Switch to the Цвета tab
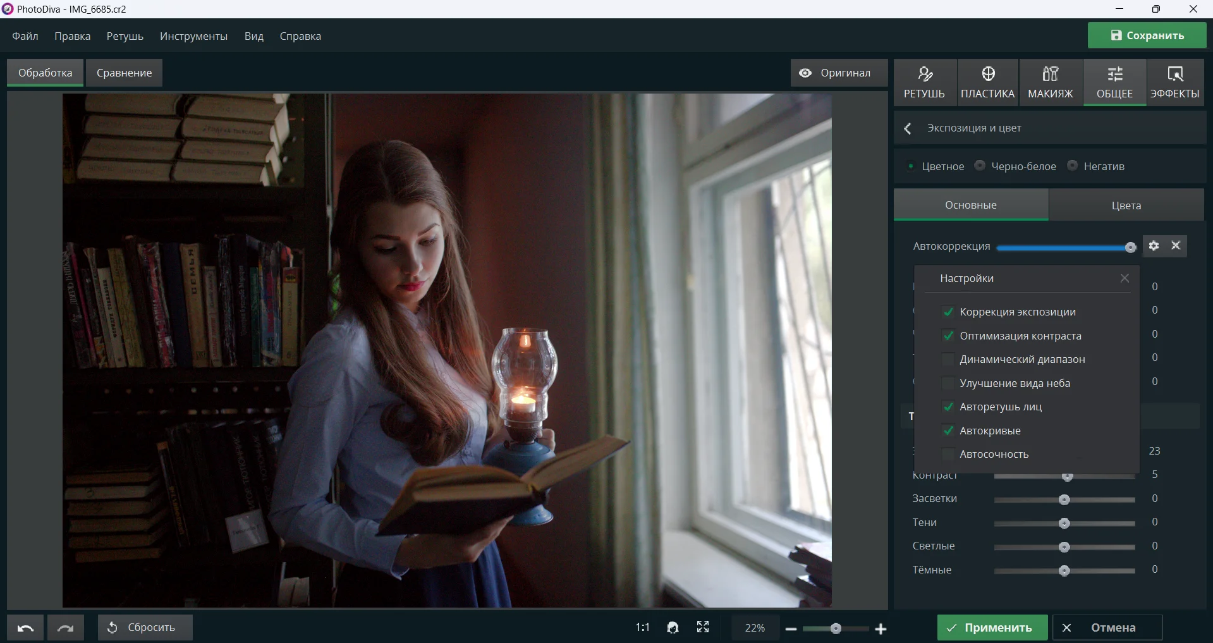Viewport: 1213px width, 643px height. pos(1126,205)
